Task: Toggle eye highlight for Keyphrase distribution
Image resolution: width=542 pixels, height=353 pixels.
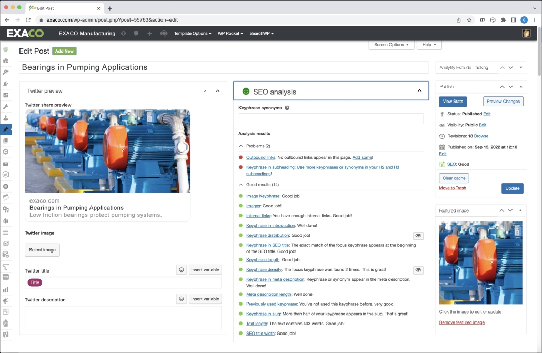Action: [x=418, y=236]
